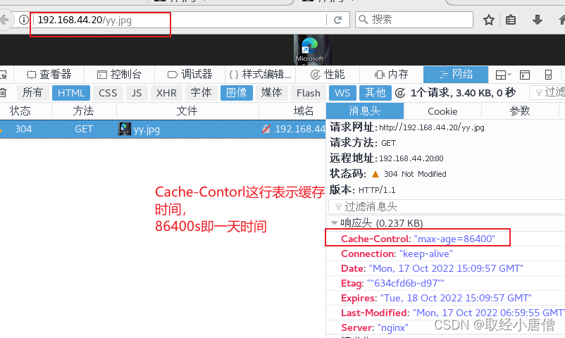The image size is (565, 338).
Task: Open the dock-side dropdown arrow
Action: (509, 75)
